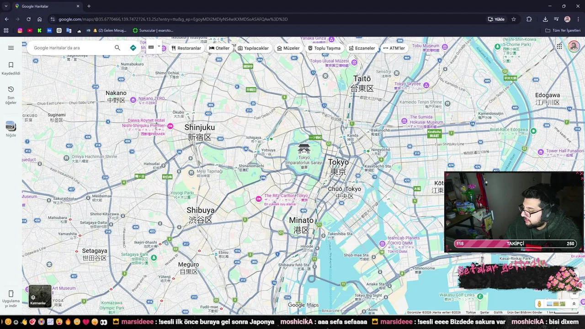Click the Shibuya district label
Image resolution: width=585 pixels, height=329 pixels.
tap(200, 215)
